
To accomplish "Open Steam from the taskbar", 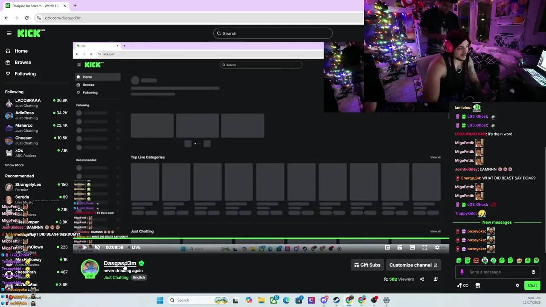I will tap(336, 300).
